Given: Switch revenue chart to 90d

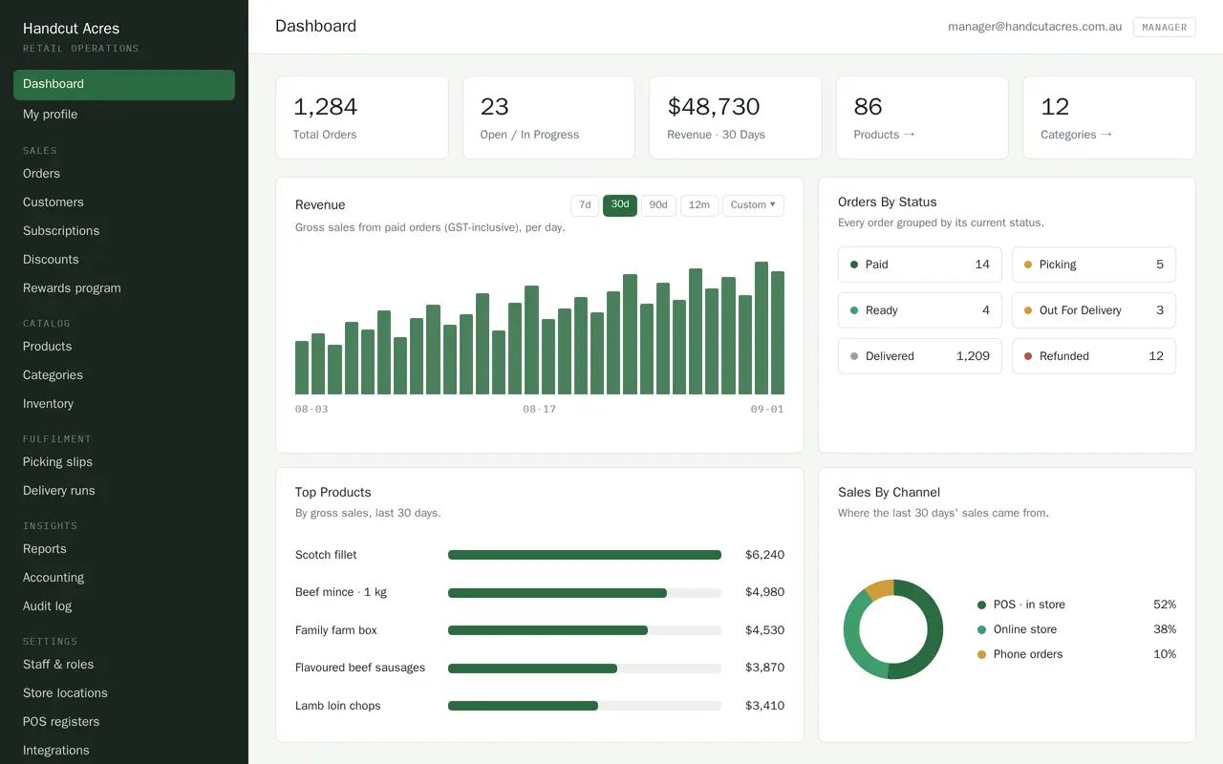Looking at the screenshot, I should 658,205.
